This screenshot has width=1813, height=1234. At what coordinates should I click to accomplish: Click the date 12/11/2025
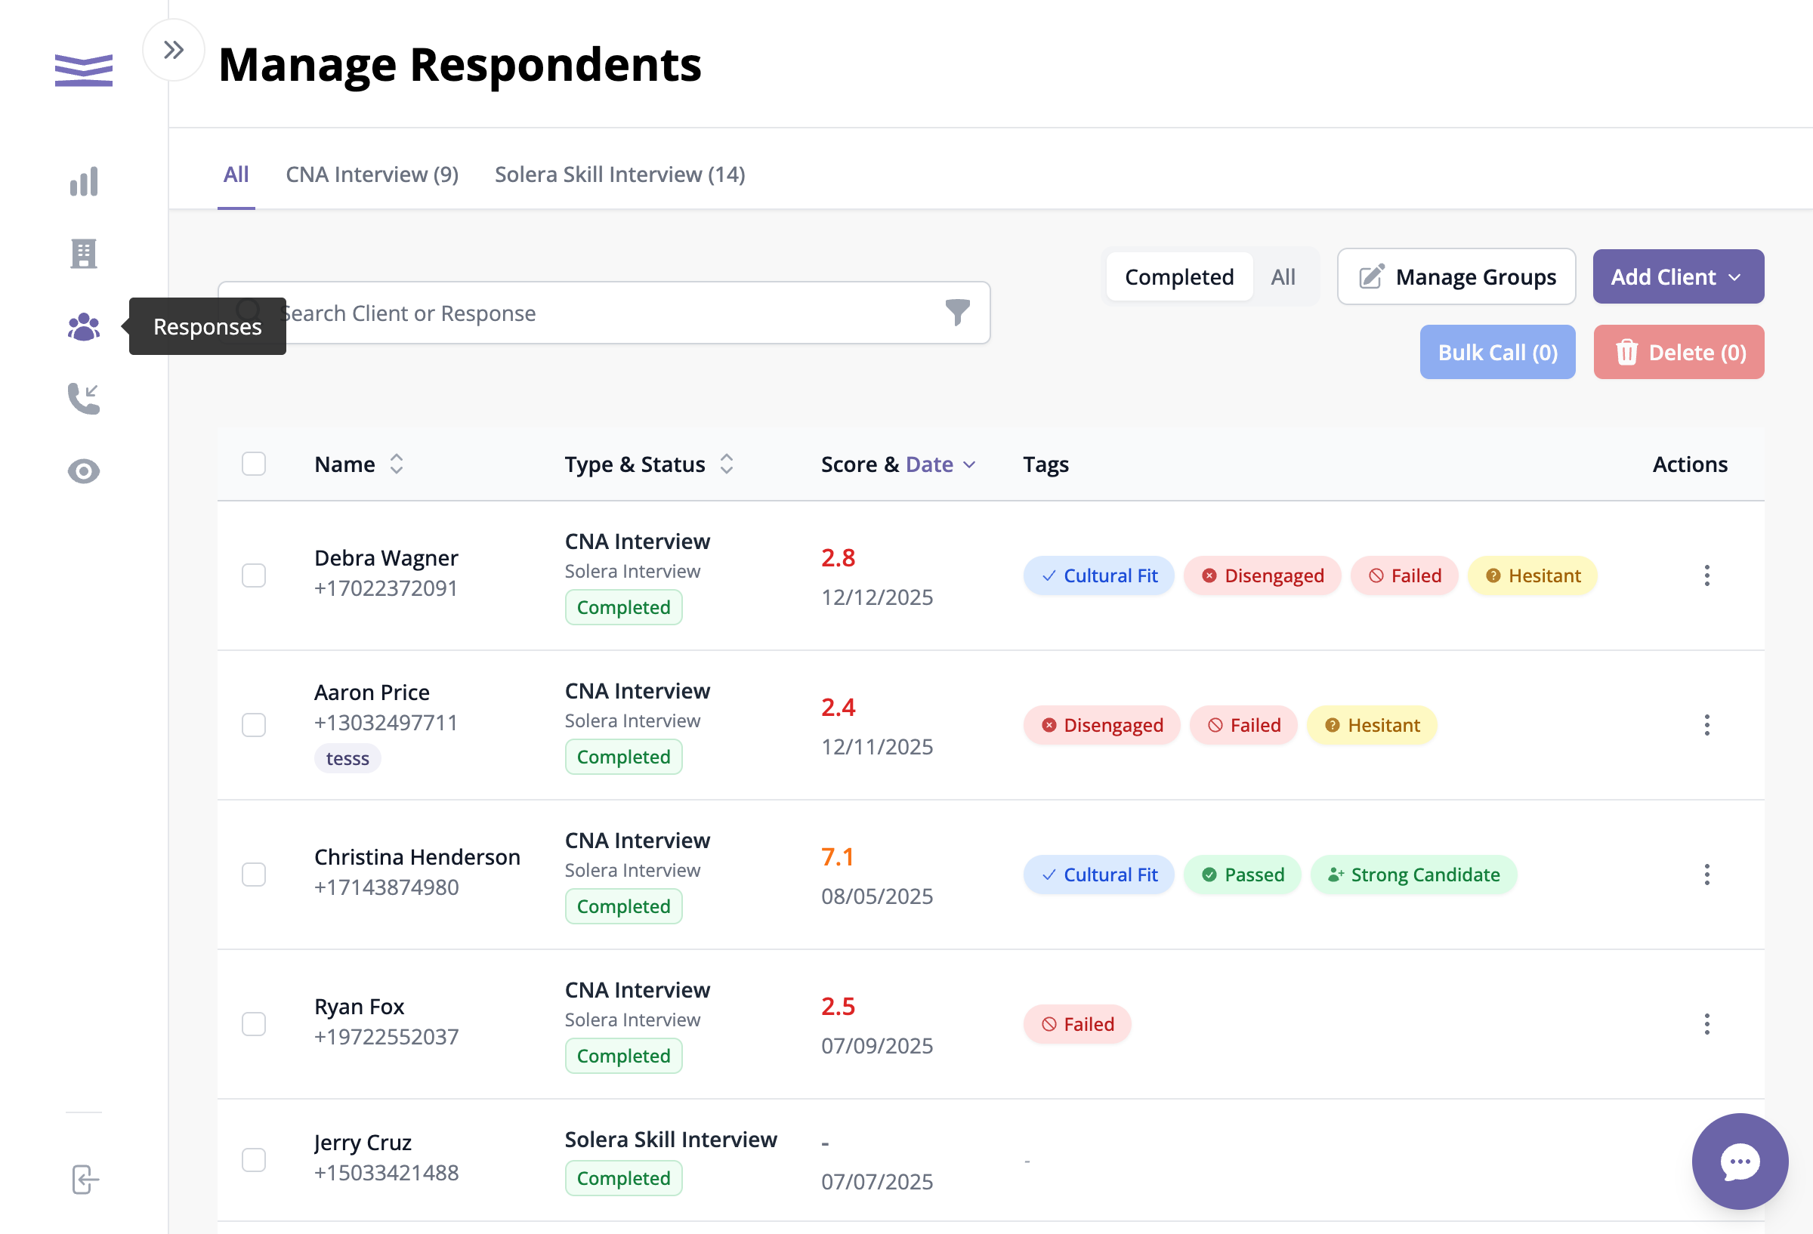pyautogui.click(x=876, y=746)
